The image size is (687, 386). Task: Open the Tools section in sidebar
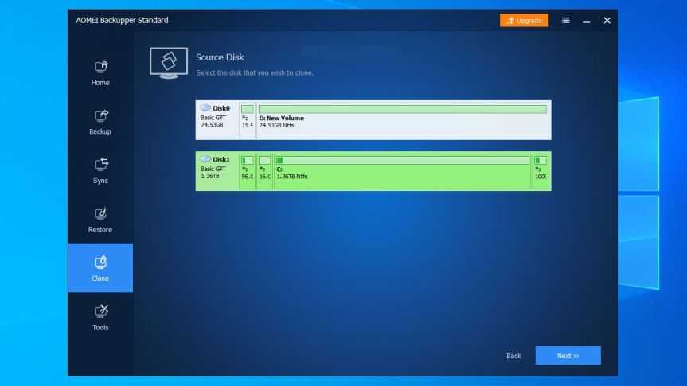(100, 318)
